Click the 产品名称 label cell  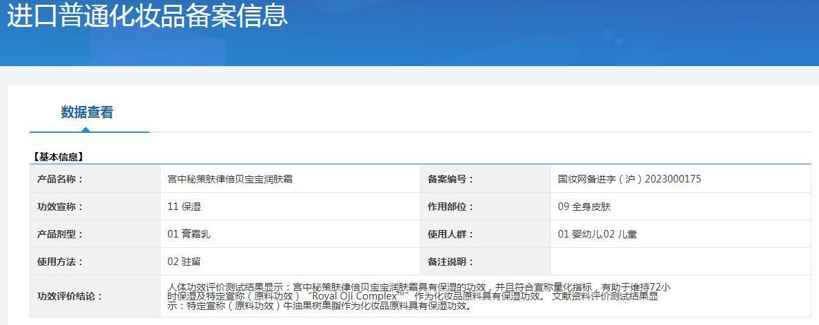pyautogui.click(x=95, y=179)
